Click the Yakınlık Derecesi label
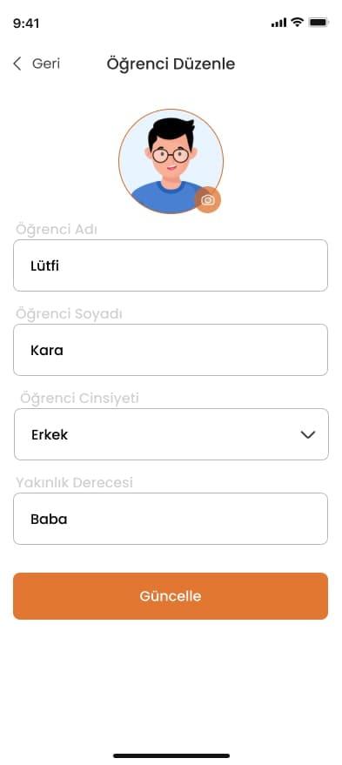342x765 pixels. pyautogui.click(x=74, y=482)
